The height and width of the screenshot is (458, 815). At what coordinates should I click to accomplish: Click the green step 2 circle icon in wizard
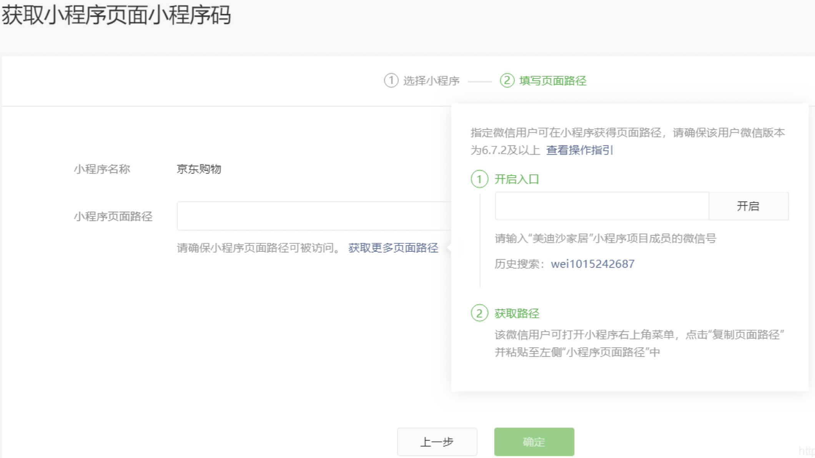(507, 80)
